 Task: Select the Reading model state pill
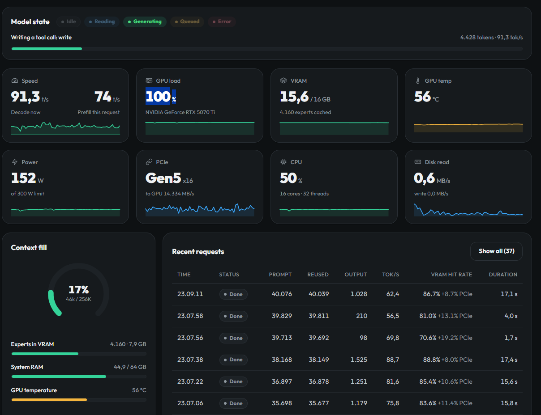pos(102,21)
